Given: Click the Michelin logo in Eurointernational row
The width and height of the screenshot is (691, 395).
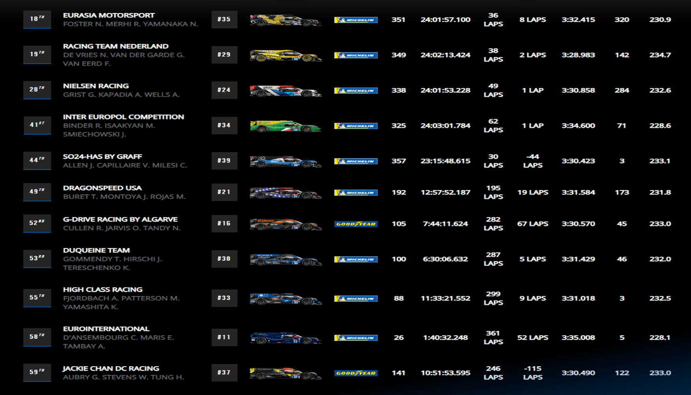Looking at the screenshot, I should coord(356,338).
